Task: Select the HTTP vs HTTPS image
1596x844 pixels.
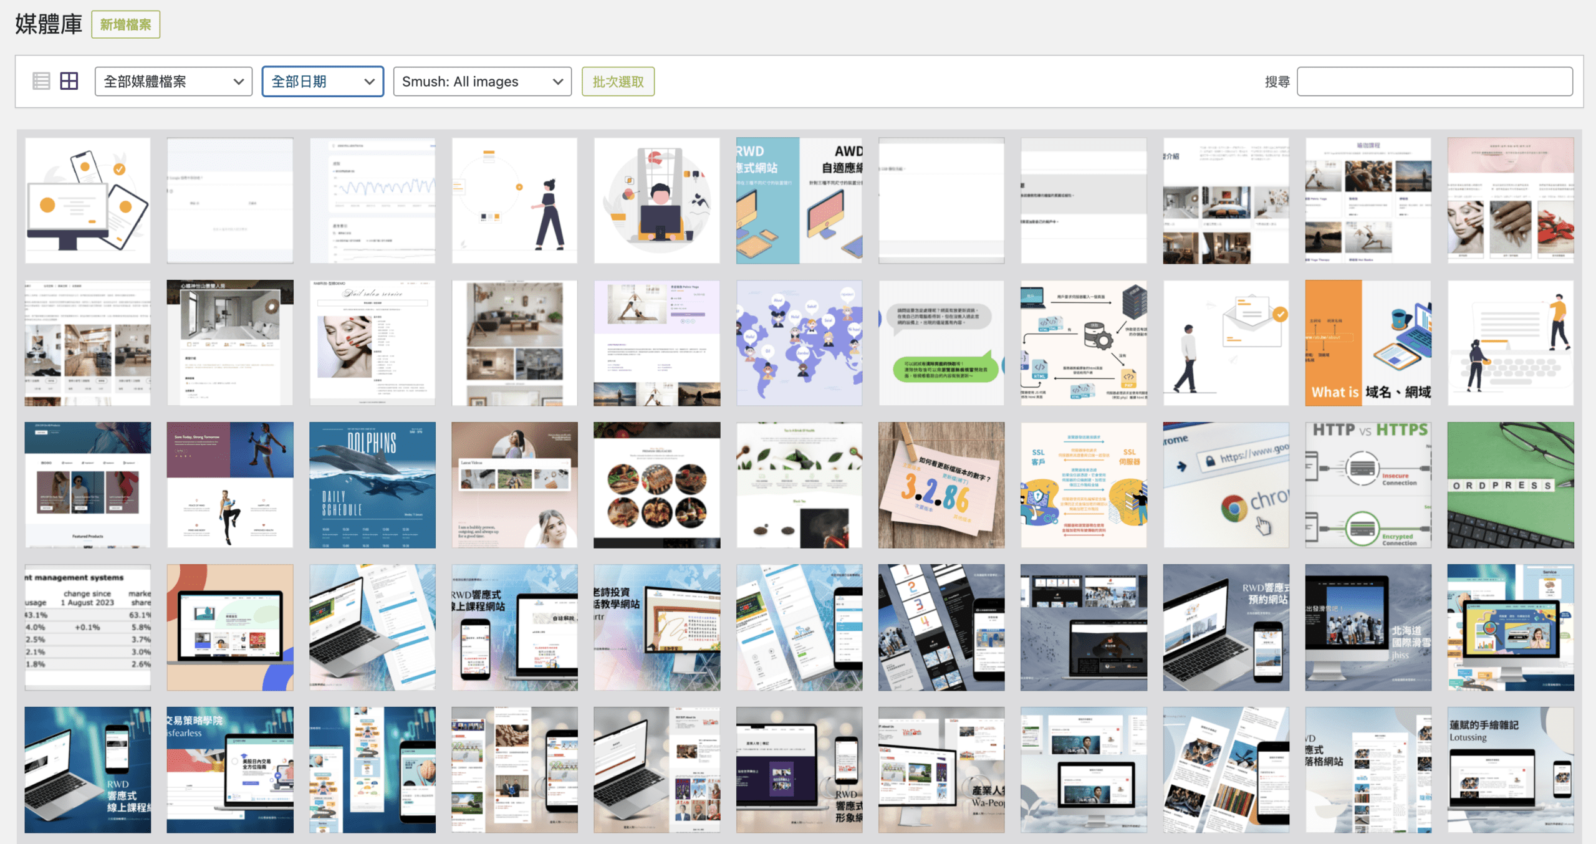Action: coord(1368,485)
